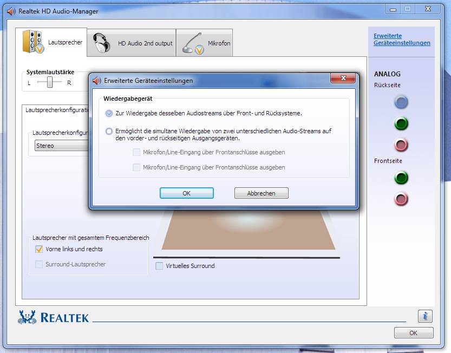This screenshot has height=353, width=451.
Task: Minimize the Realtek HD Audio-Manager window
Action: point(393,9)
